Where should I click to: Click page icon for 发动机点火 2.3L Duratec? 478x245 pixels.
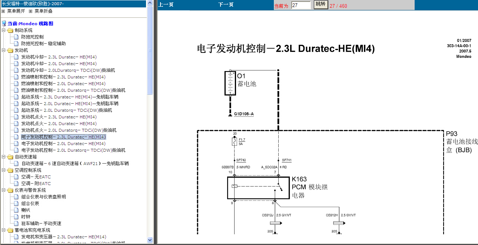click(16, 117)
